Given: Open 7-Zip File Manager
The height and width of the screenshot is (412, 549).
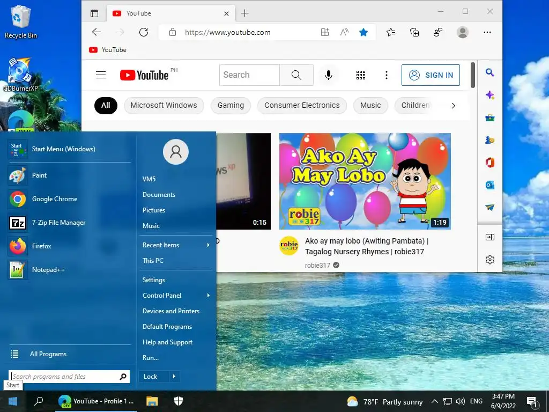Looking at the screenshot, I should (69, 223).
